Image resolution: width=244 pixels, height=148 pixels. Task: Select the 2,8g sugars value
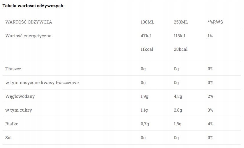click(x=178, y=110)
